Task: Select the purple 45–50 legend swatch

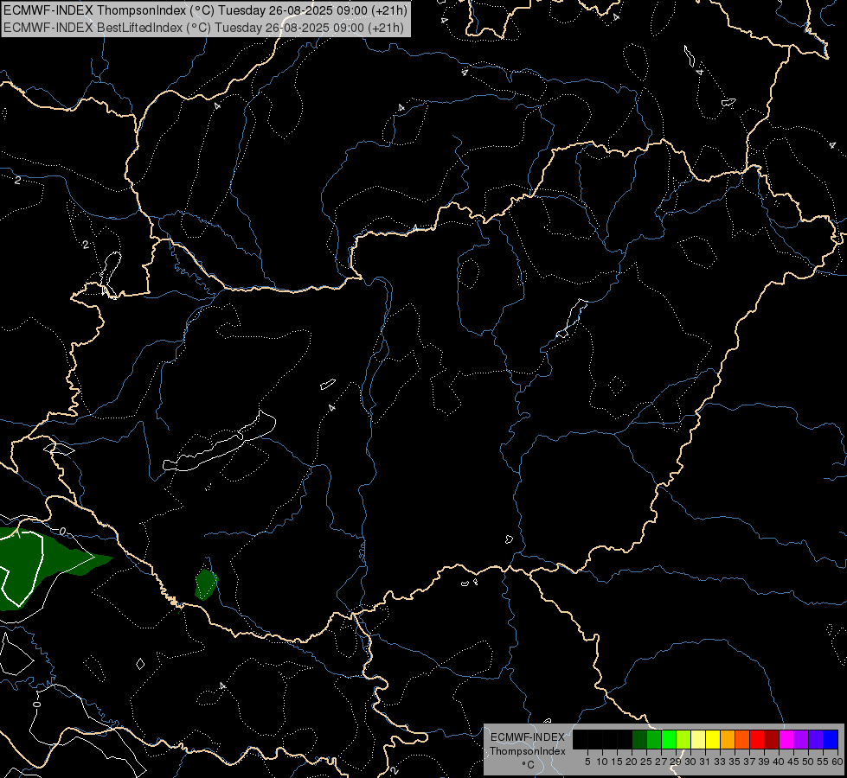Action: coord(800,739)
